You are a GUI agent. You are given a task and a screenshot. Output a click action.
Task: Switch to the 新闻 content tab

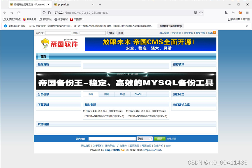pyautogui.click(x=91, y=94)
